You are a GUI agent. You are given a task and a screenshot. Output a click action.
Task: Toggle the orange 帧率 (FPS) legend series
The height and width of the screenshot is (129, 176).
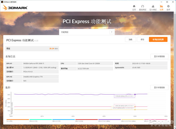(x=18, y=120)
